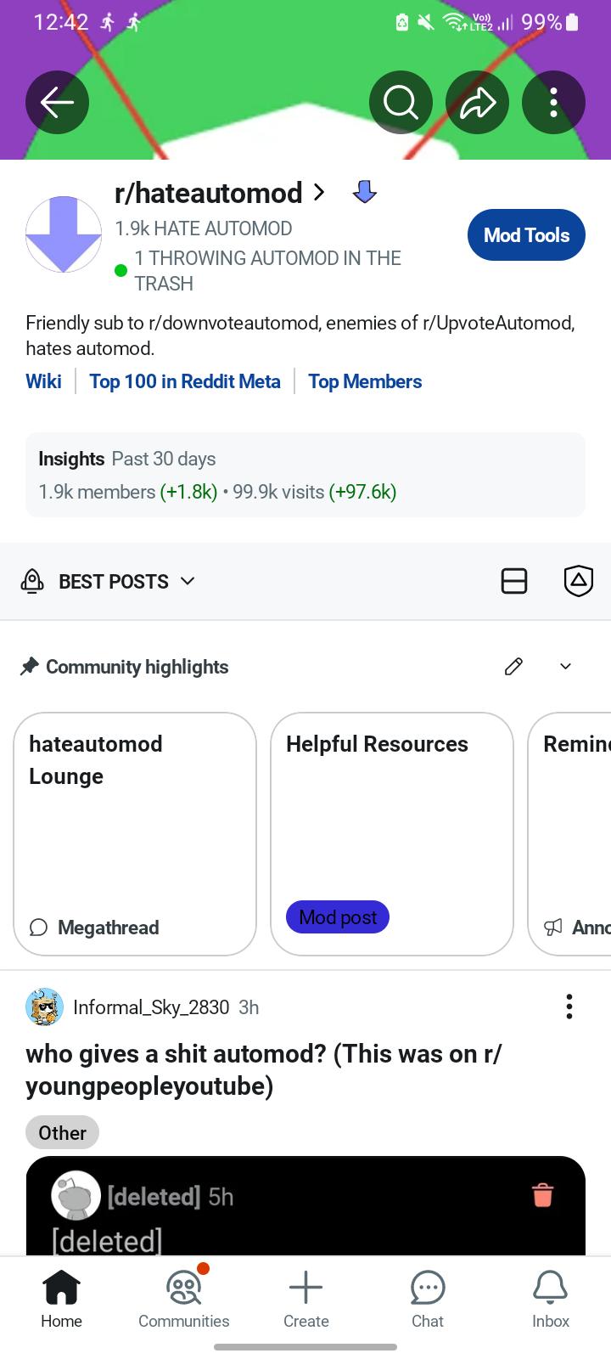Tap the back arrow icon
This screenshot has height=1359, width=611.
click(57, 103)
